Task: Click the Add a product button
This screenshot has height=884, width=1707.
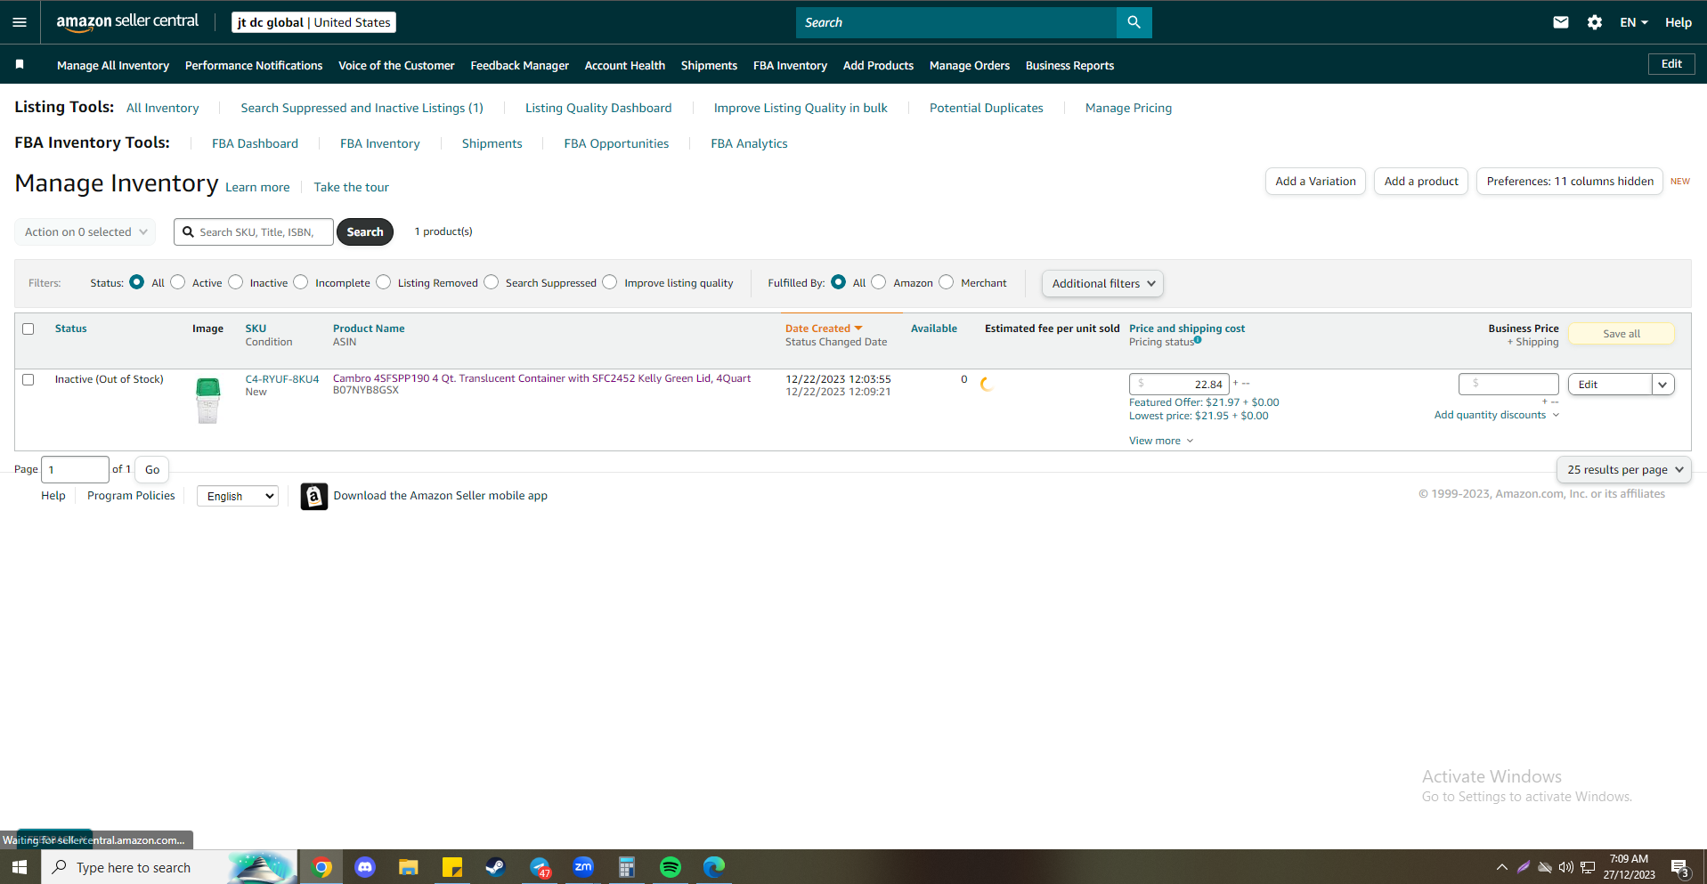Action: pyautogui.click(x=1421, y=182)
